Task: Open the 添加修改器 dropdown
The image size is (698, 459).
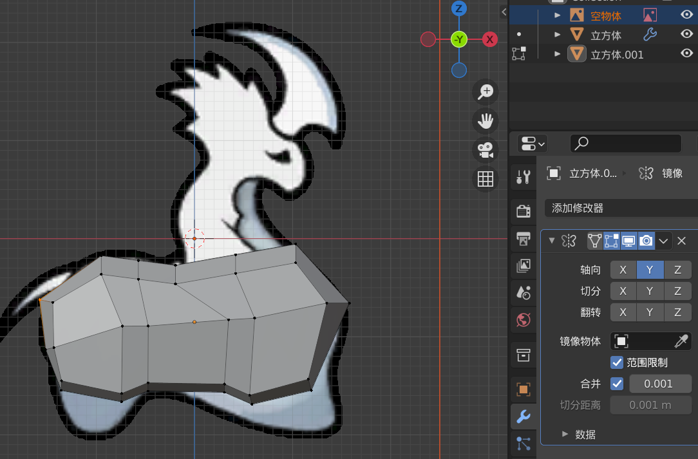Action: pyautogui.click(x=621, y=208)
